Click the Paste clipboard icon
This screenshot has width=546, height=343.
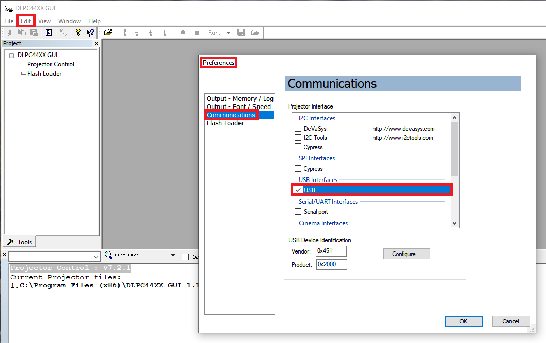[x=33, y=33]
